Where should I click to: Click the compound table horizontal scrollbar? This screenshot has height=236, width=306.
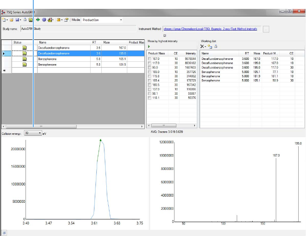point(41,126)
